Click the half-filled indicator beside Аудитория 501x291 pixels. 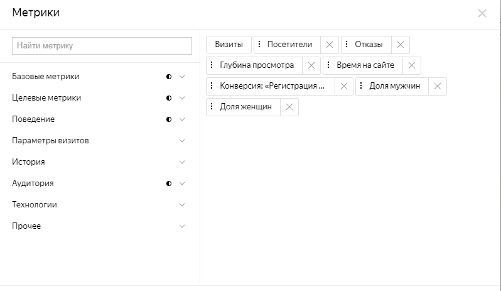[x=169, y=184]
